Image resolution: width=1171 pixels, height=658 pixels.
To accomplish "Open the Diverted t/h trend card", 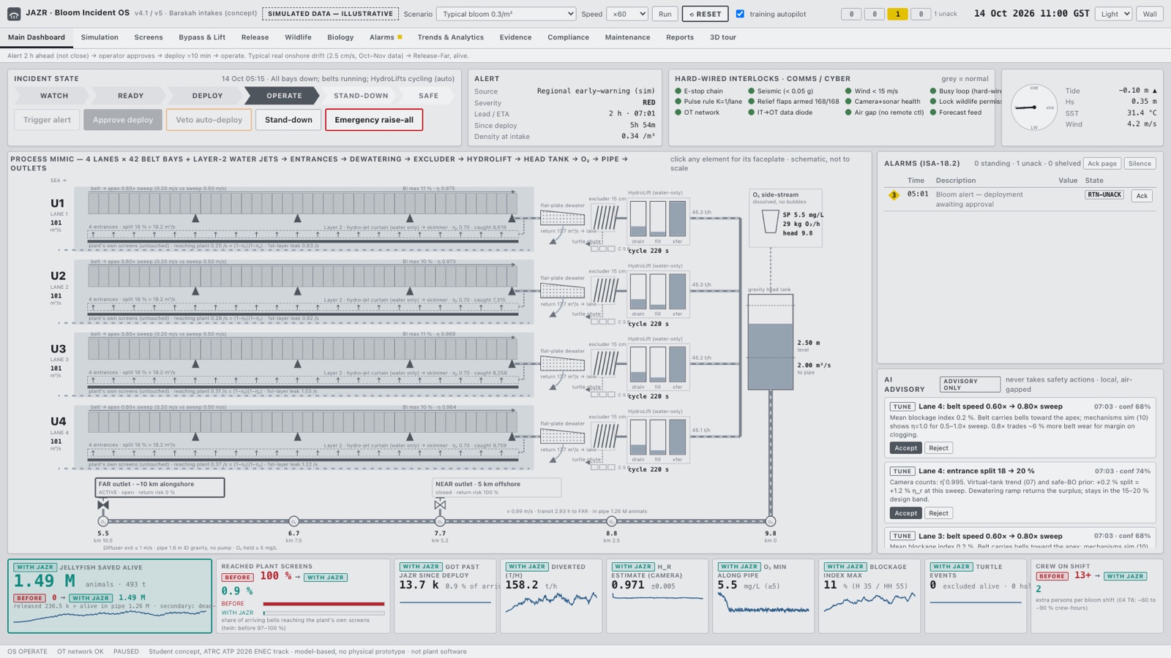I will 551,596.
